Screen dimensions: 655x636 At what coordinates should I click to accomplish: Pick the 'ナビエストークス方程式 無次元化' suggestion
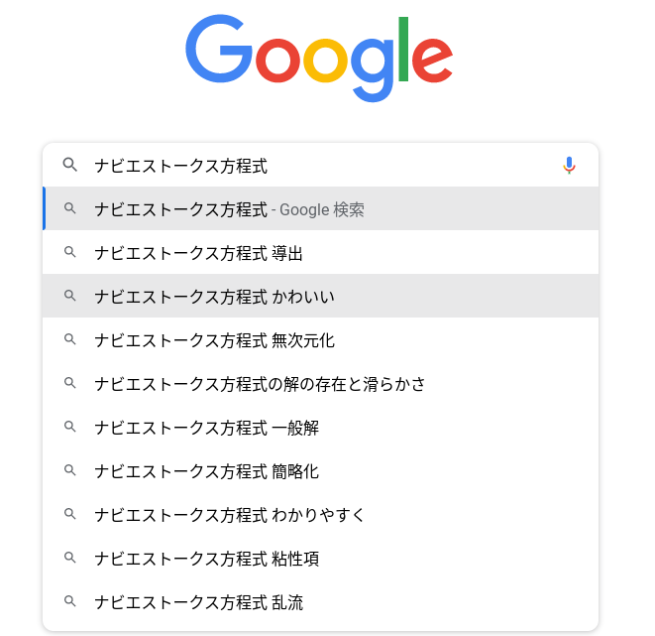pos(214,340)
